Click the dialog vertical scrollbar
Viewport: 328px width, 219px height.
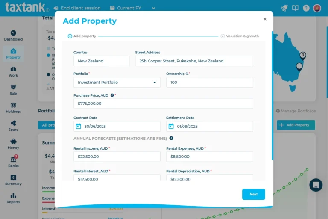pos(272,95)
